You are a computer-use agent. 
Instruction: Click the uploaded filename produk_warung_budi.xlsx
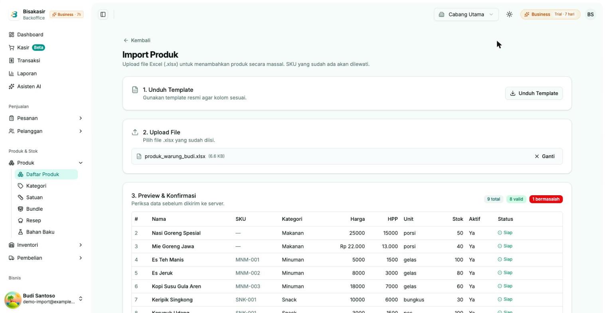(x=175, y=156)
